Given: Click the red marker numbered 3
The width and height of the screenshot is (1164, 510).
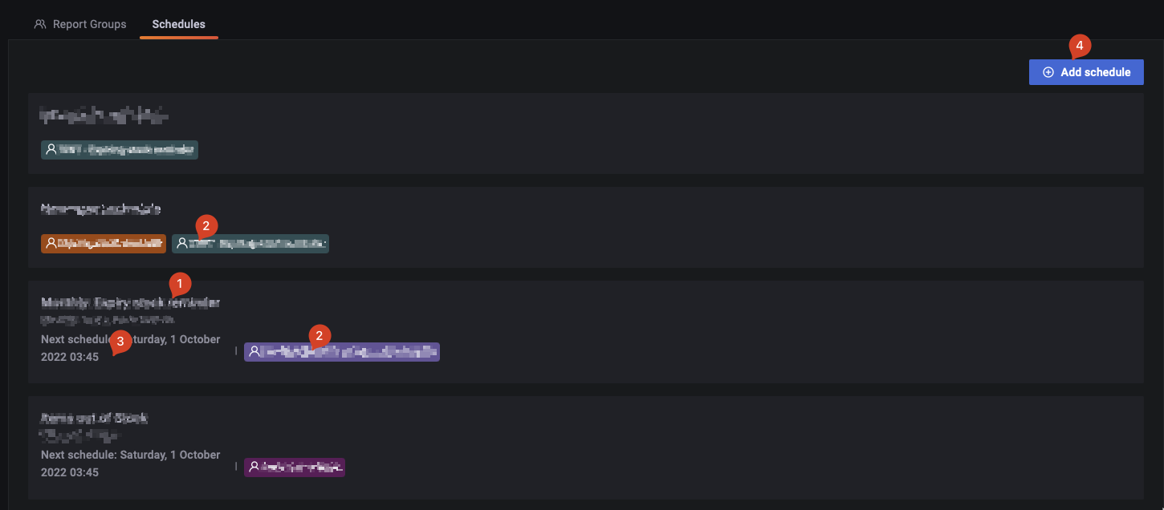Looking at the screenshot, I should click(120, 339).
